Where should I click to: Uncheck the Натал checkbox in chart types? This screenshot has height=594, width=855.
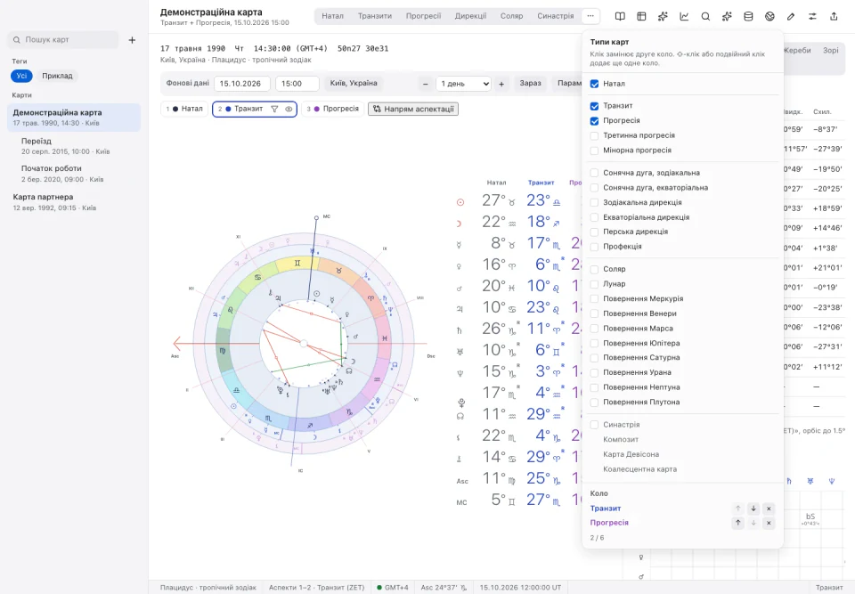(x=594, y=84)
